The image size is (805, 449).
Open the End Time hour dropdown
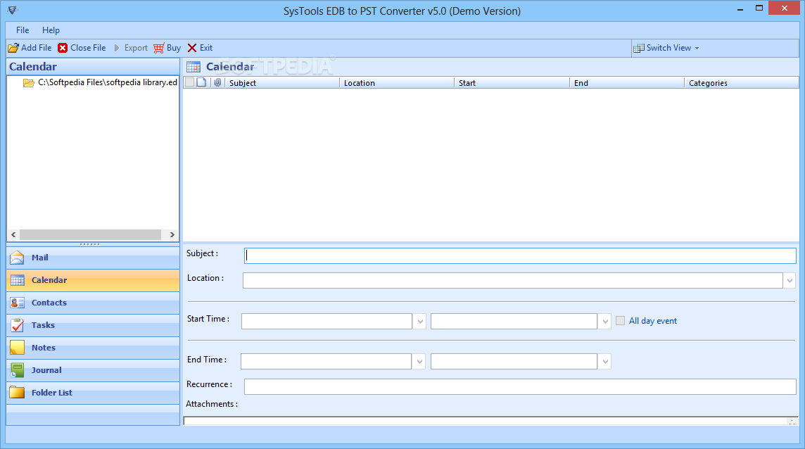coord(605,362)
